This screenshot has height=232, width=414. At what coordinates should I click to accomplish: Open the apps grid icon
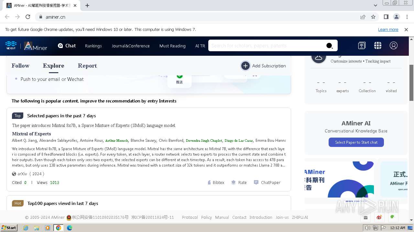377,45
